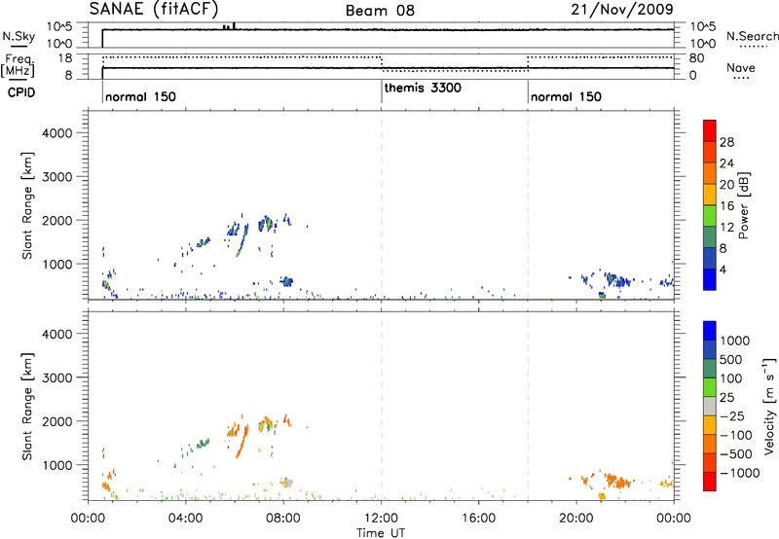This screenshot has width=779, height=539.
Task: Click the Power [dB] colorbar label
Action: [x=744, y=205]
